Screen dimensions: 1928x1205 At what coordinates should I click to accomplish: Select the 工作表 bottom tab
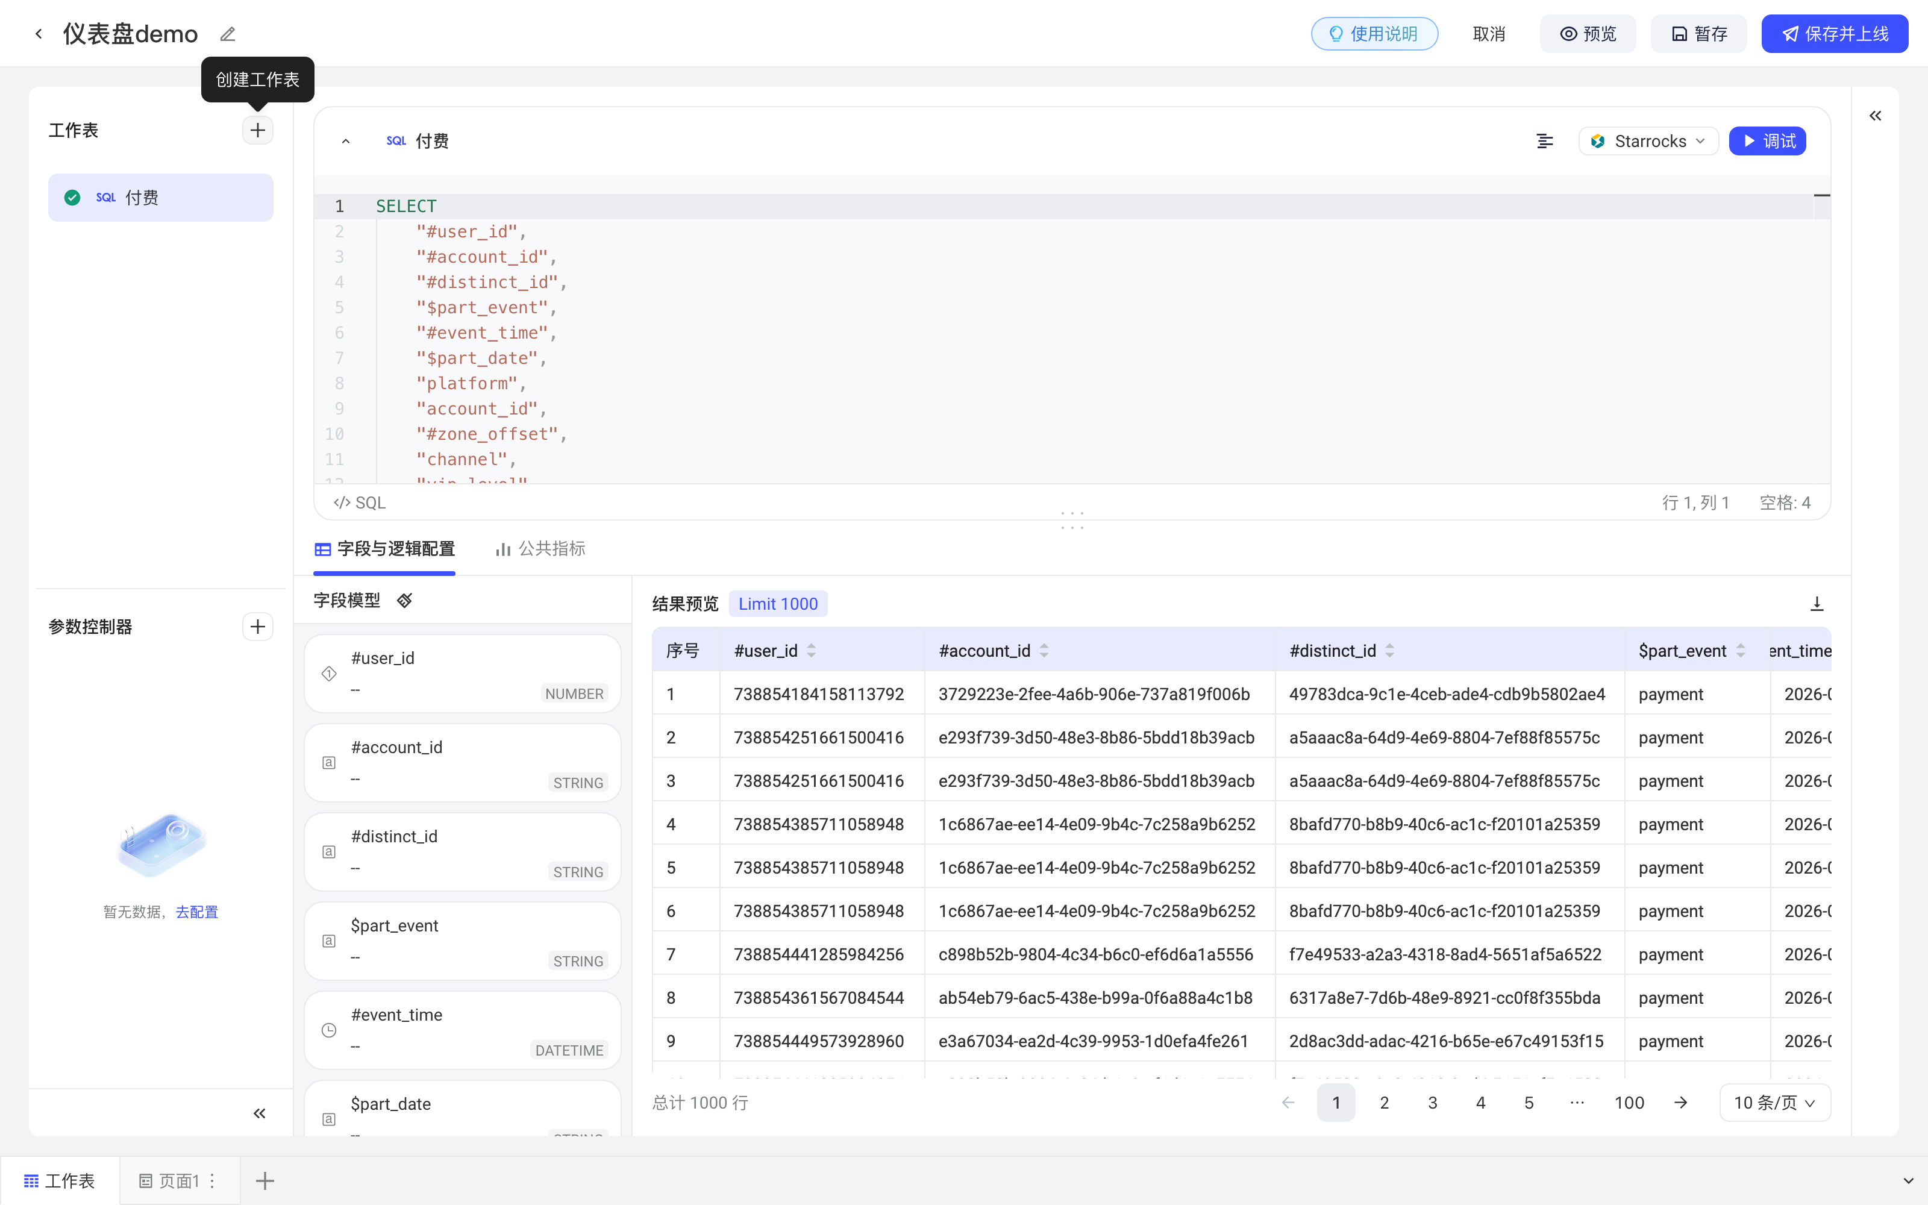(60, 1180)
